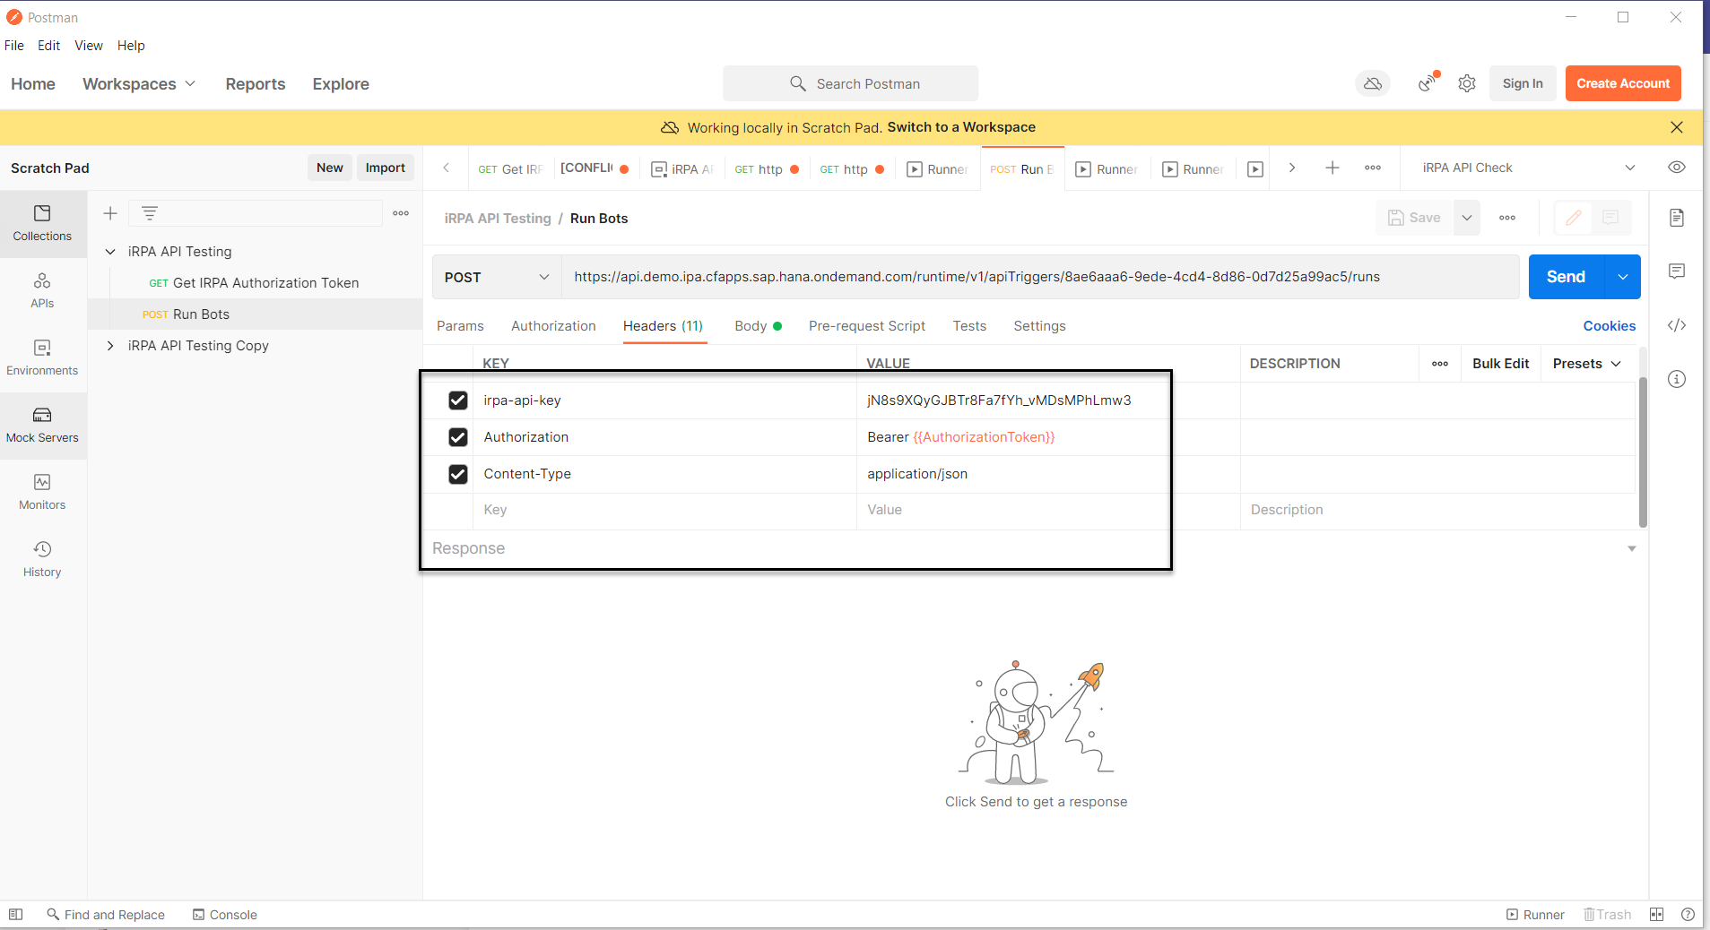Open the documentation icon in right sidebar

coord(1677,218)
